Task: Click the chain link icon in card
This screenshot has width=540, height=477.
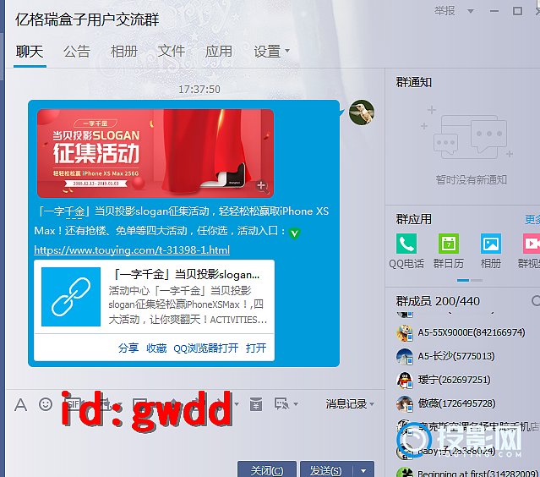Action: (x=71, y=297)
